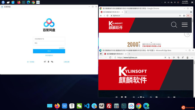Select the Edge tab for Kylin site
The height and width of the screenshot is (110, 195).
point(115,54)
